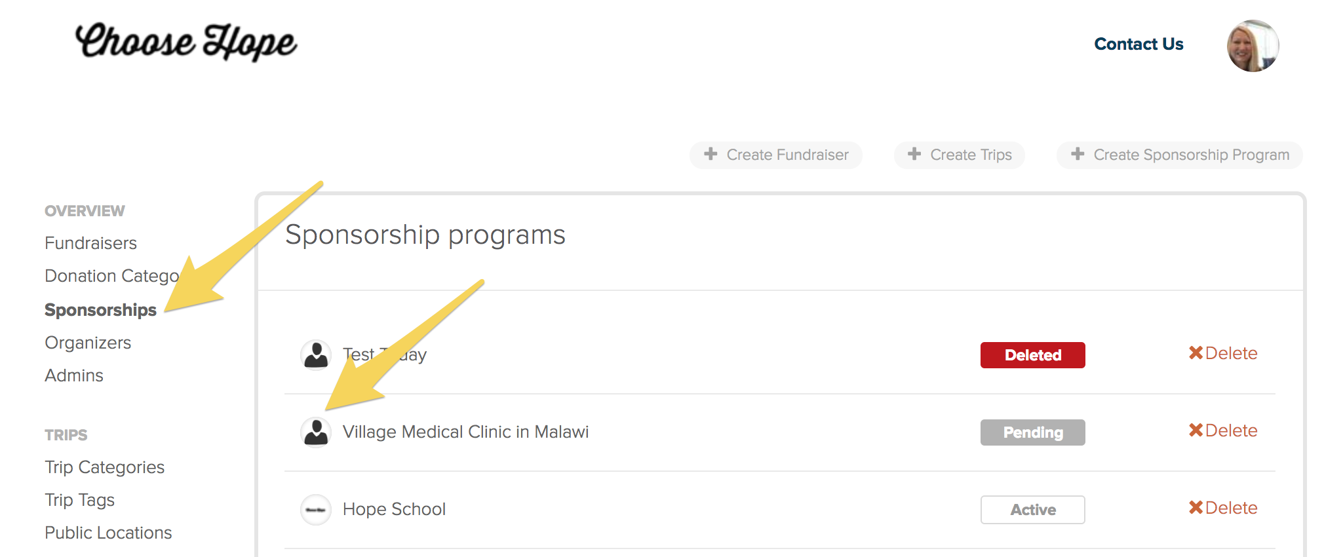Click the Village Medical Clinic avatar icon

coord(316,432)
